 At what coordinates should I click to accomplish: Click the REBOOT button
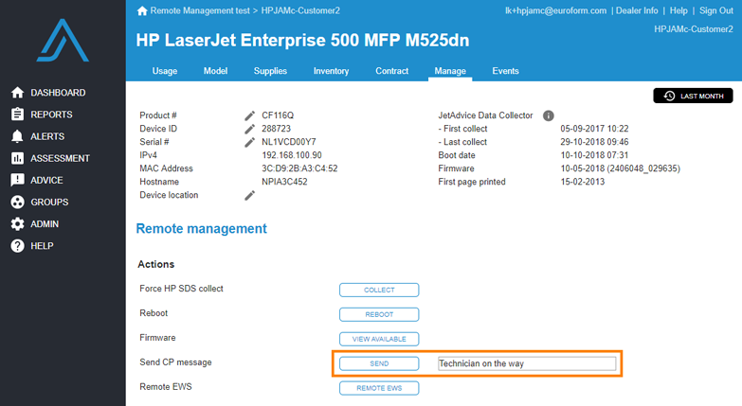pos(379,314)
